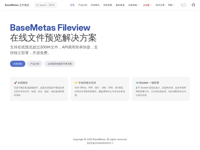Click the BaseMetas 文件预览 site title
The height and width of the screenshot is (150, 200).
coord(17,5)
